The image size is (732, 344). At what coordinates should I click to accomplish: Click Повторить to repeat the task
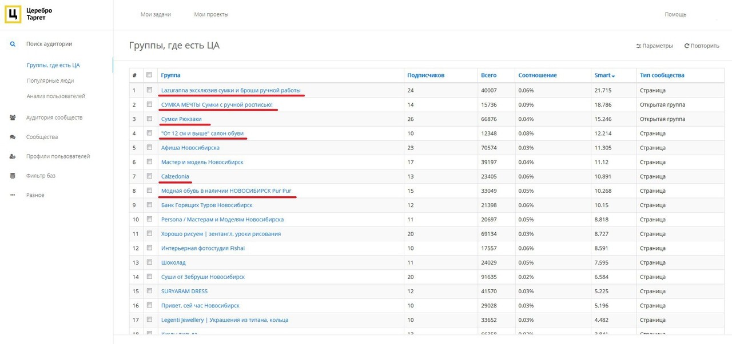pyautogui.click(x=702, y=46)
